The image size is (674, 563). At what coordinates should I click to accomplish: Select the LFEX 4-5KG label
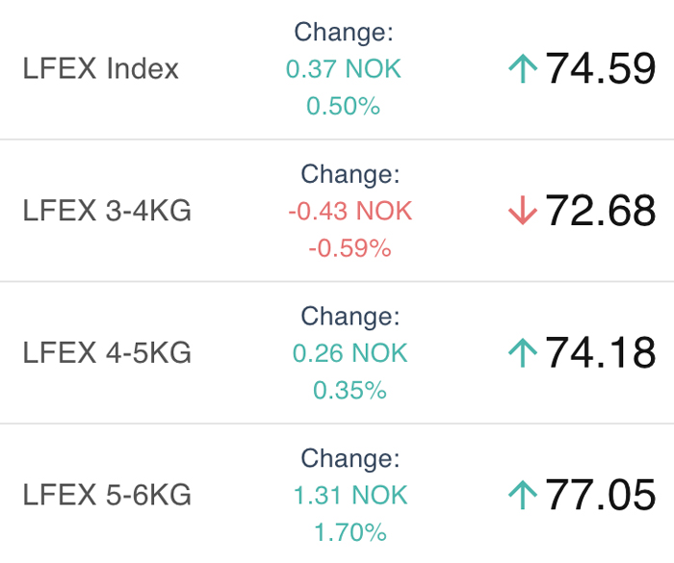[x=107, y=353]
